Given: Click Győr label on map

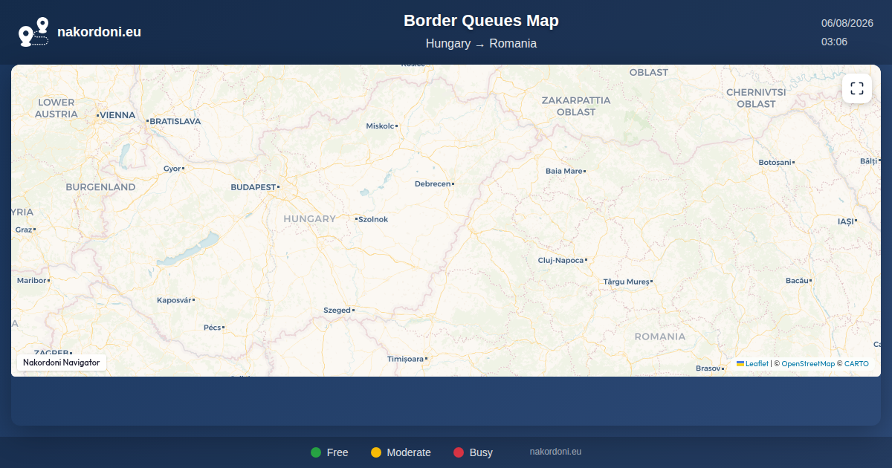Looking at the screenshot, I should 174,169.
